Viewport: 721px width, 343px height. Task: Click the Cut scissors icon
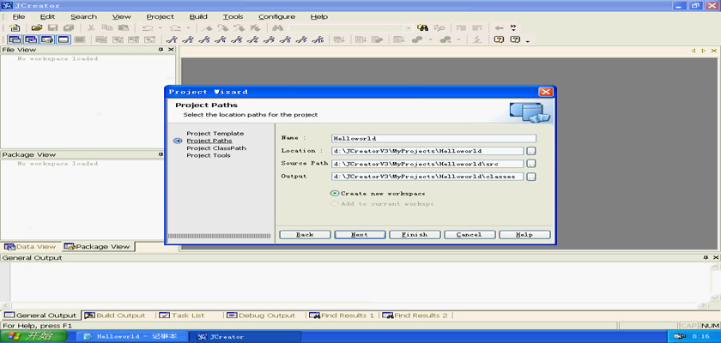91,28
